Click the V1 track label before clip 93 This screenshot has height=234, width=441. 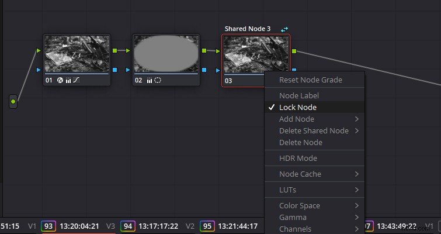pyautogui.click(x=32, y=226)
